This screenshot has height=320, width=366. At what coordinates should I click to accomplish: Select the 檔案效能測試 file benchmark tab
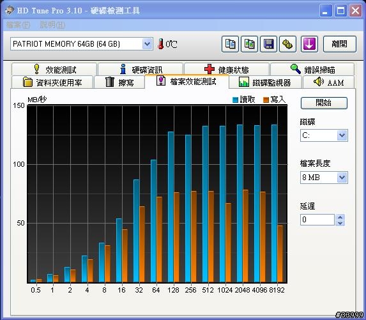(187, 82)
